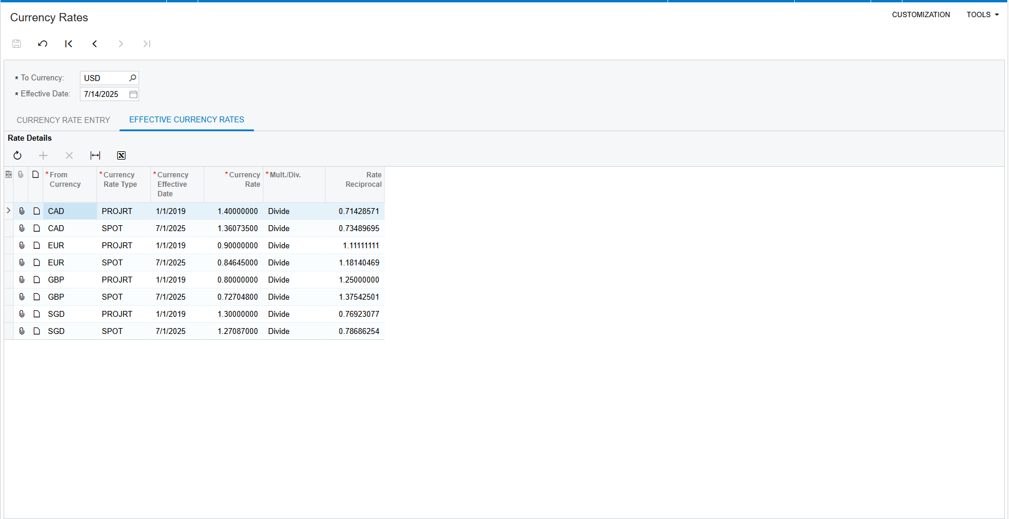Fit columns to width
The image size is (1009, 519).
tap(95, 155)
